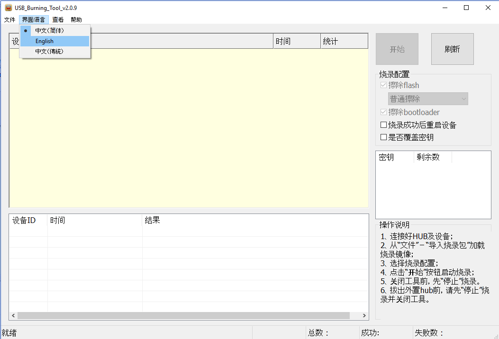
Task: Click the 密钥 column header
Action: point(395,157)
